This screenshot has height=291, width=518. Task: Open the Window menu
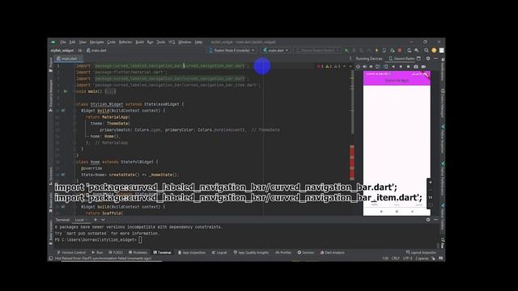click(x=185, y=42)
